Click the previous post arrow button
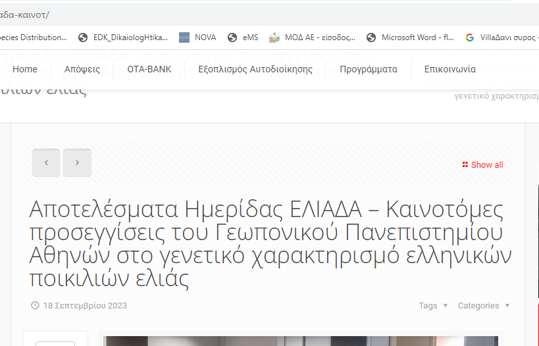539x346 pixels. click(x=46, y=163)
